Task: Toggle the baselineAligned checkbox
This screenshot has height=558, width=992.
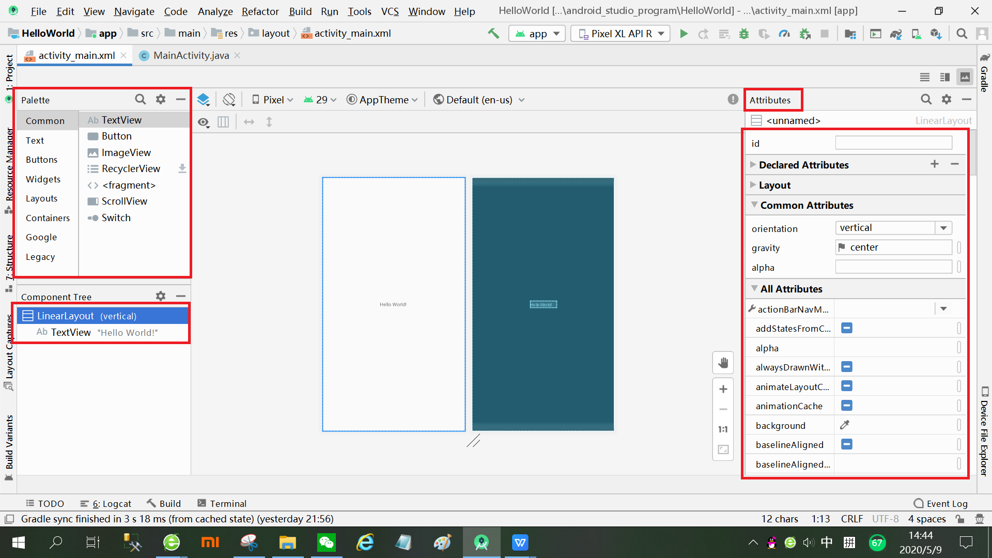Action: click(846, 444)
